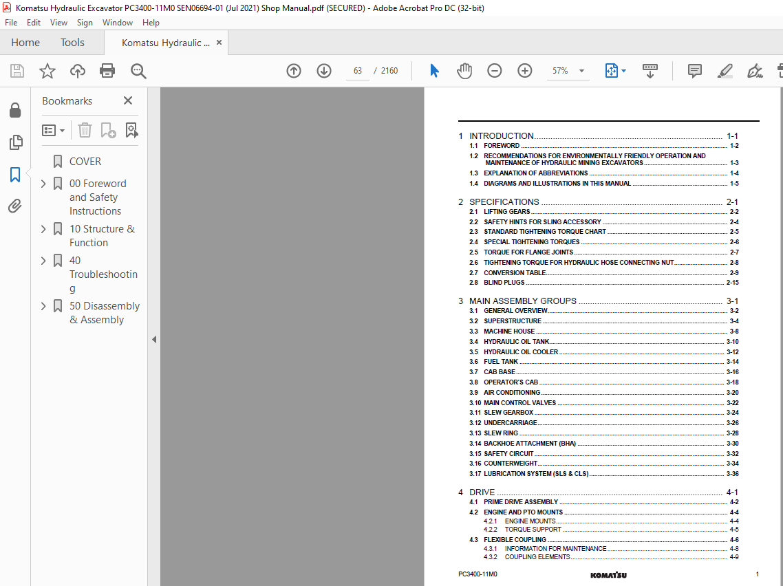View security lock settings panel
This screenshot has width=783, height=586.
coord(15,110)
